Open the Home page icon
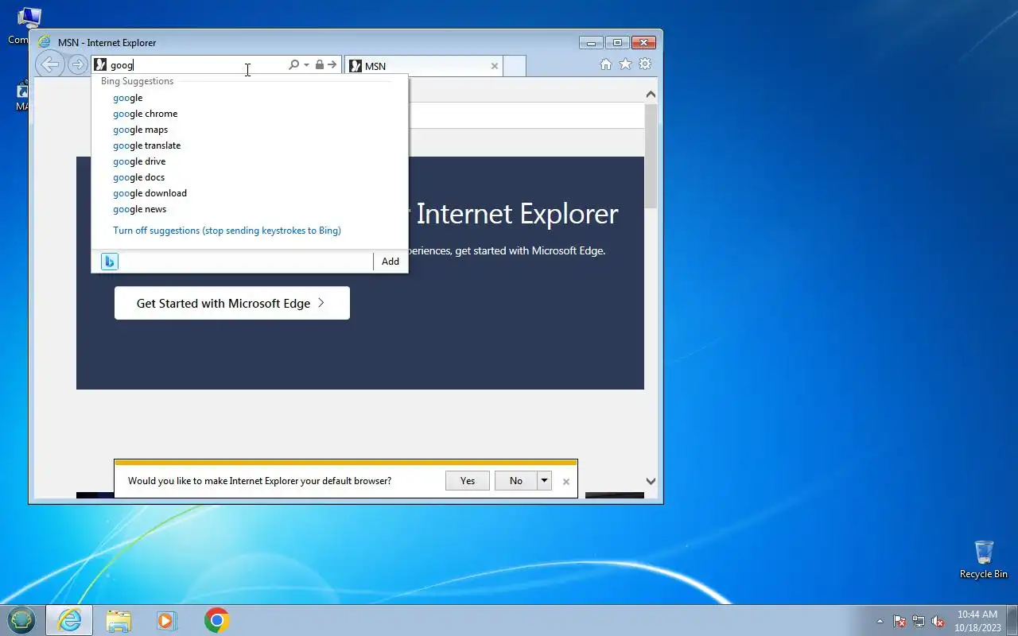 pyautogui.click(x=606, y=64)
